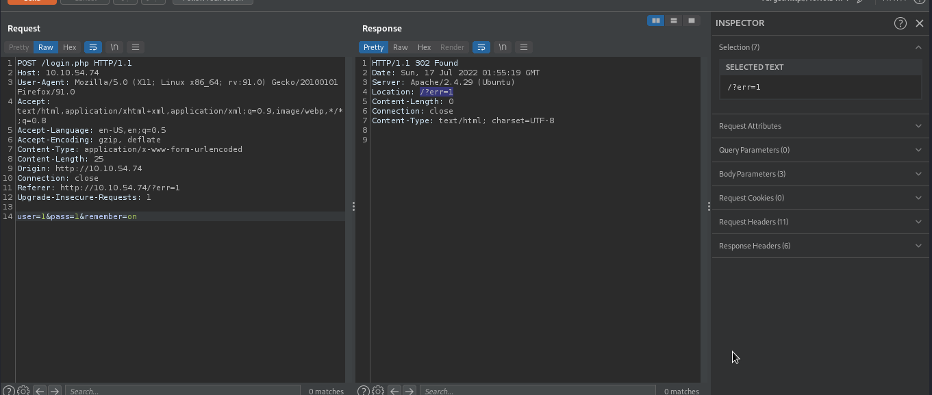
Task: Go to previous match in the Response search
Action: (394, 391)
